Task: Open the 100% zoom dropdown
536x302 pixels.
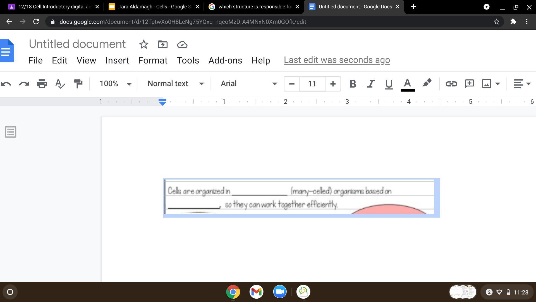Action: [115, 84]
